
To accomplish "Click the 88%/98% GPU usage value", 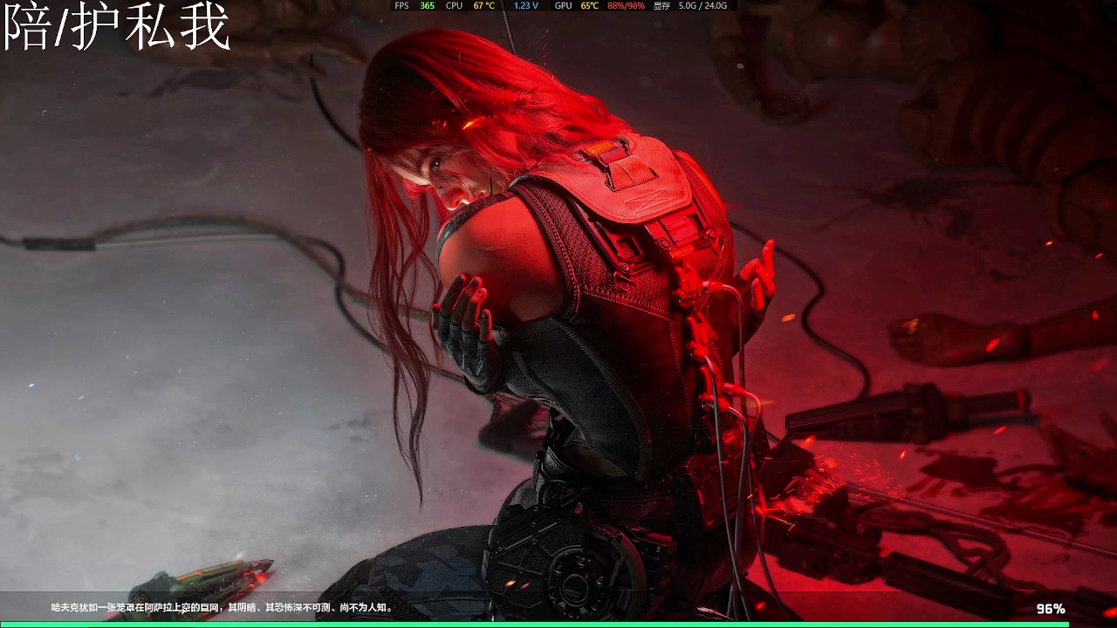I will pos(626,5).
